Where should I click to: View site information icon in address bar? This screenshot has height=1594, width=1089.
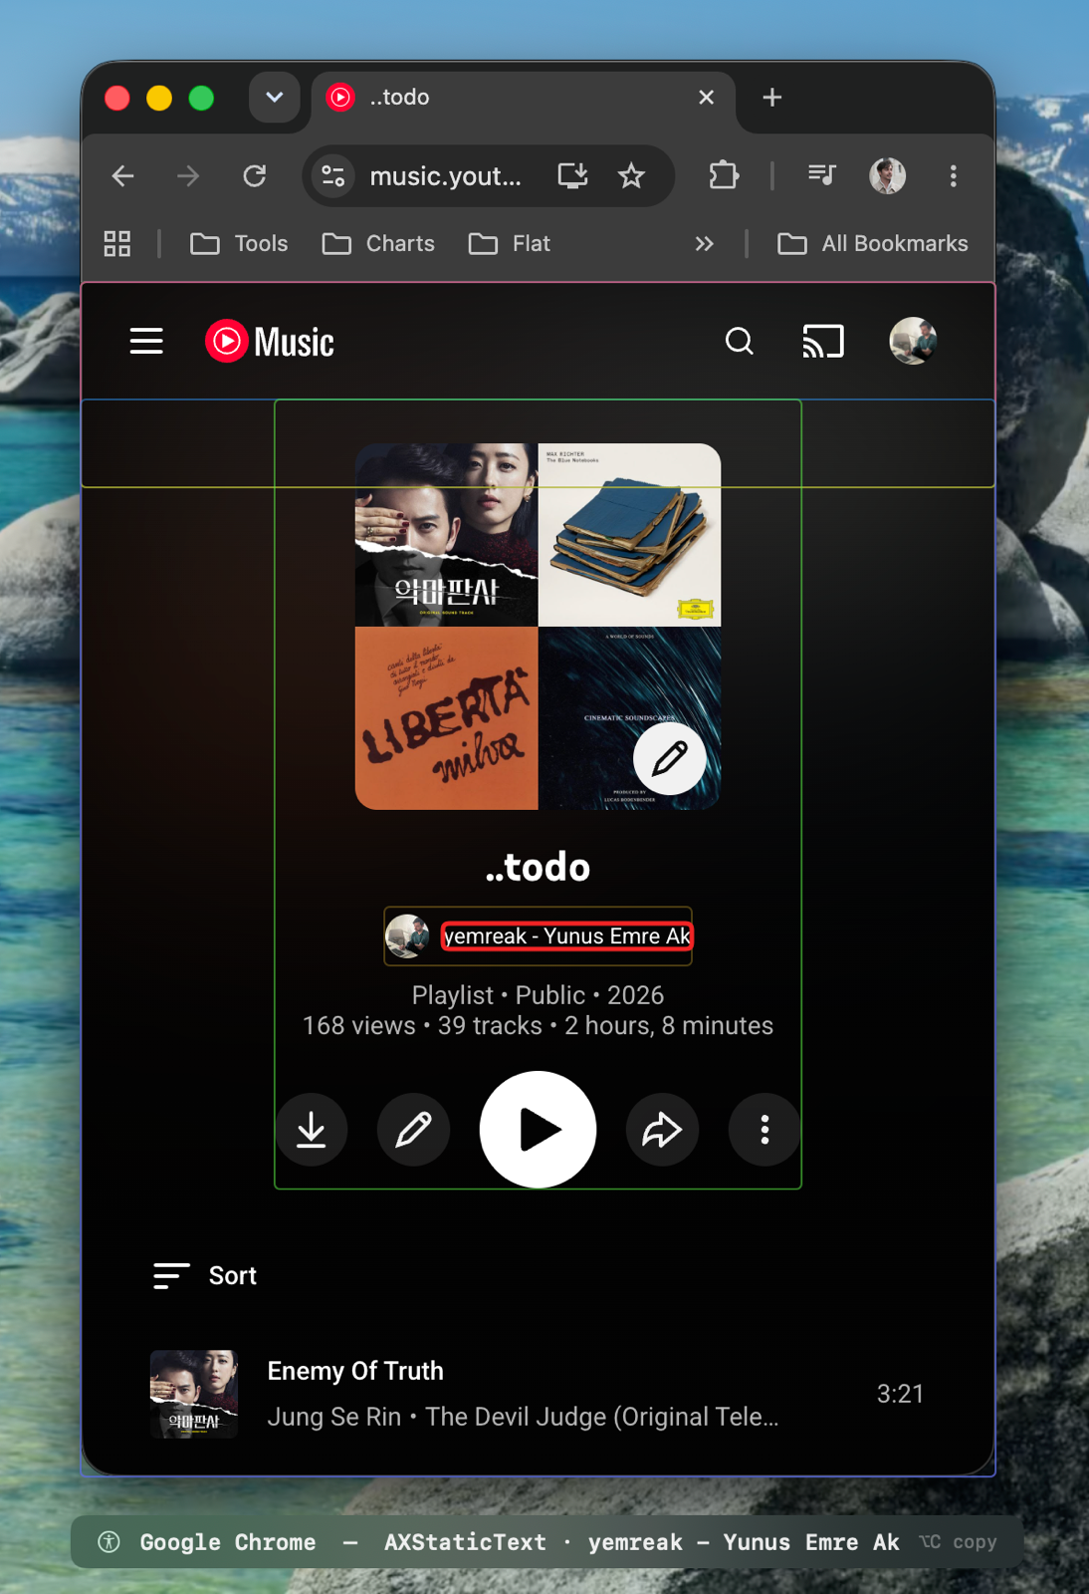(332, 176)
